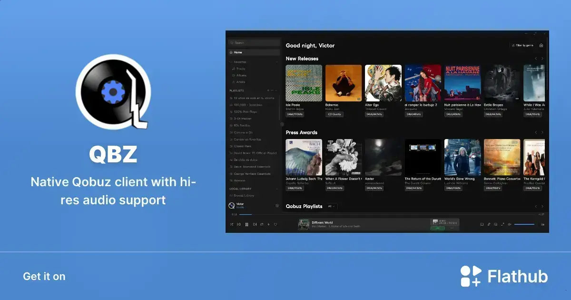Open the settings gear next to Victor
The height and width of the screenshot is (300, 571).
277,206
